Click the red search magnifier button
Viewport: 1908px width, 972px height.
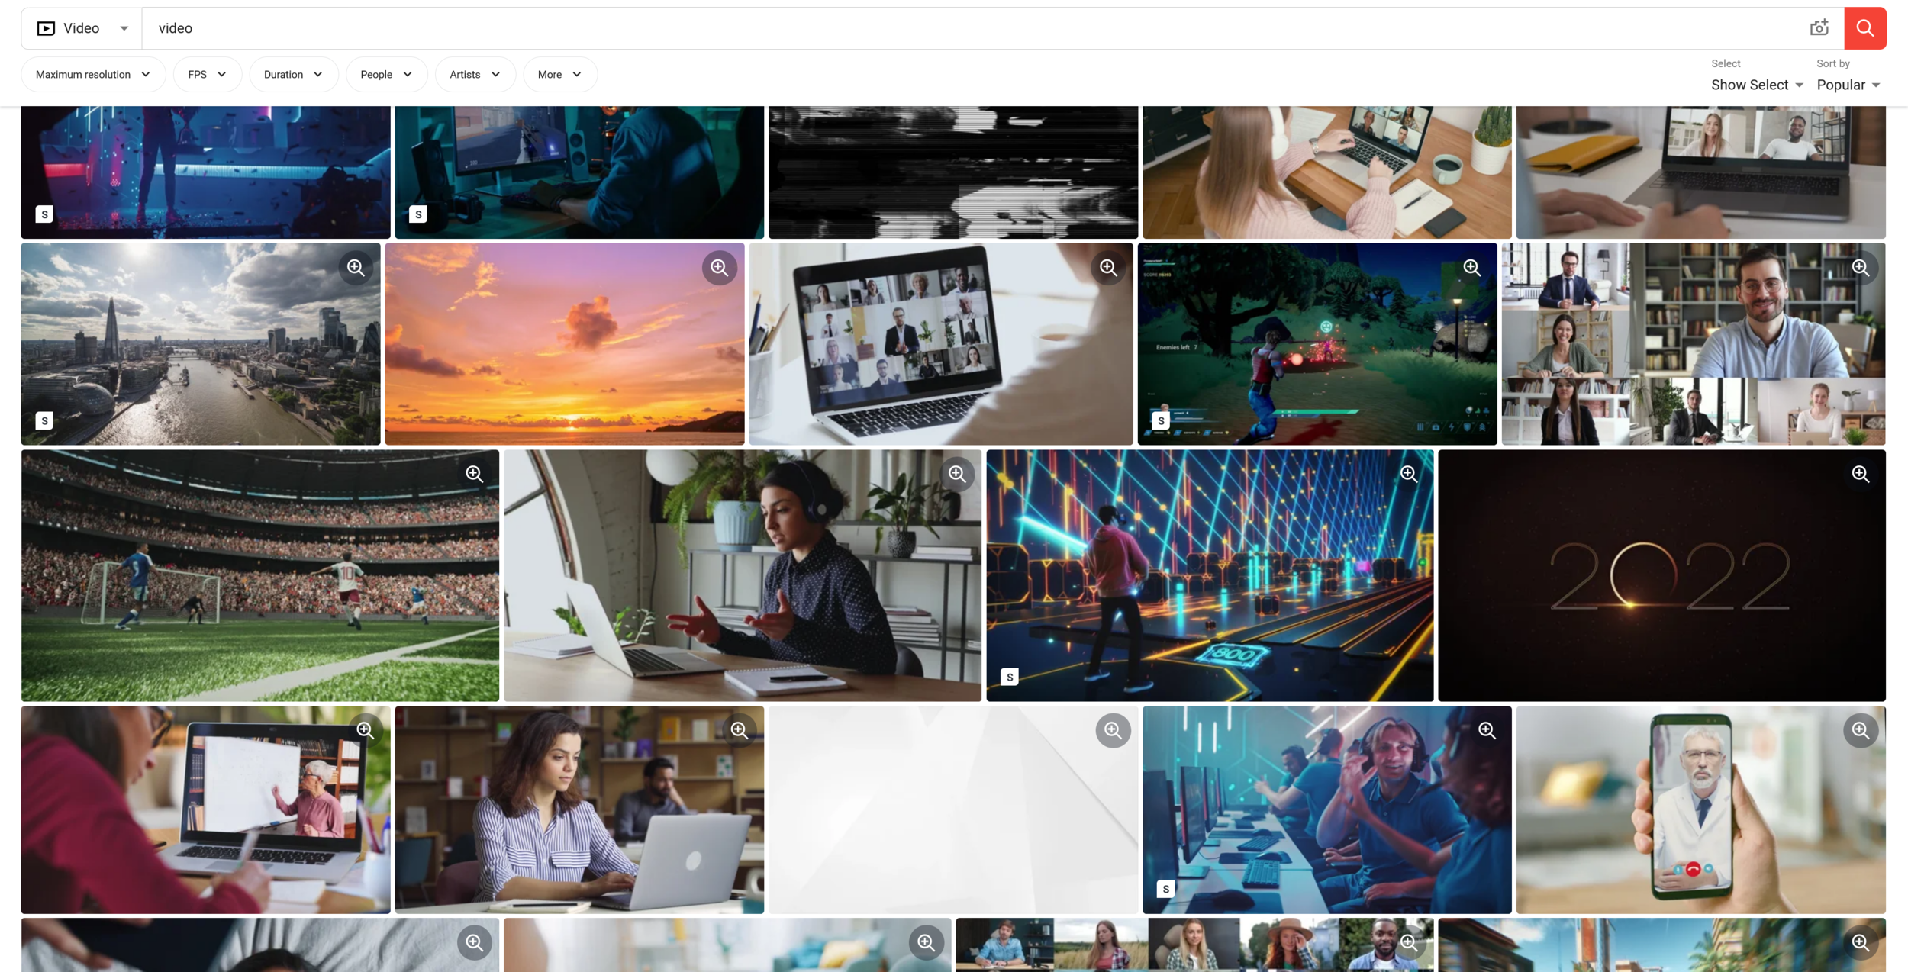coord(1864,28)
